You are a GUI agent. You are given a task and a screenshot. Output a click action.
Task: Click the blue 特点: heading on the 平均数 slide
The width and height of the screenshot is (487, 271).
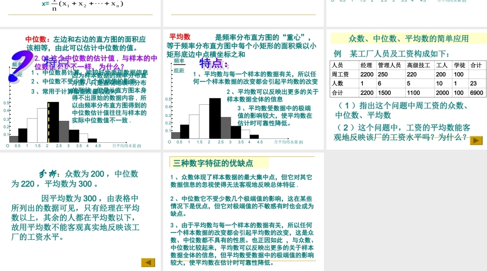coord(214,64)
